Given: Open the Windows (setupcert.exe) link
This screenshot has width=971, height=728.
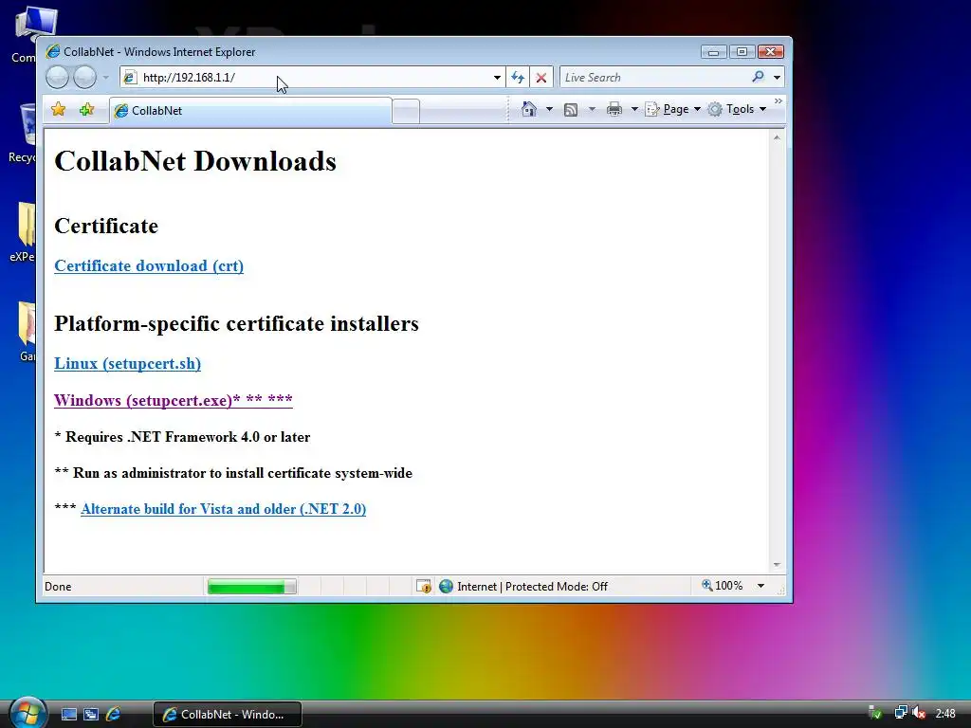Looking at the screenshot, I should 174,401.
